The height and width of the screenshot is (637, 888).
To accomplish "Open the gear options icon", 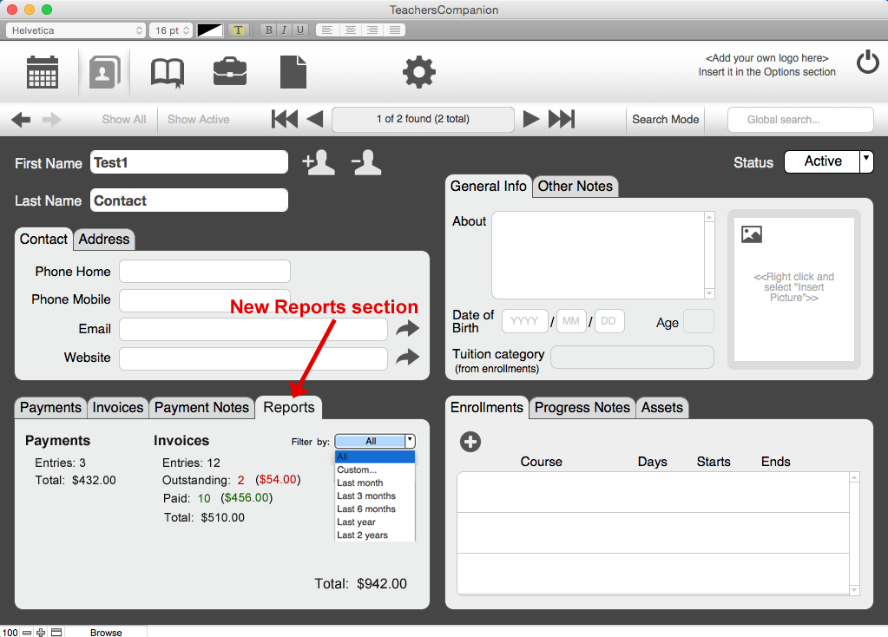I will point(419,72).
